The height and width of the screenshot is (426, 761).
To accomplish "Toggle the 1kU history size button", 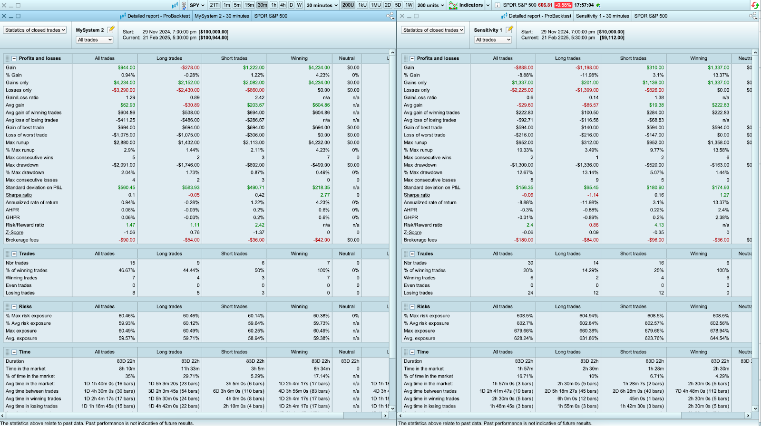I will (x=362, y=5).
